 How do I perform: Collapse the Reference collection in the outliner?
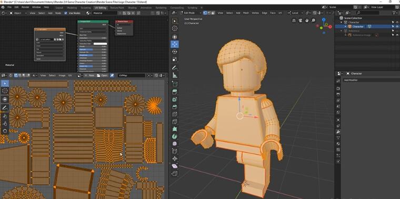tap(342, 31)
